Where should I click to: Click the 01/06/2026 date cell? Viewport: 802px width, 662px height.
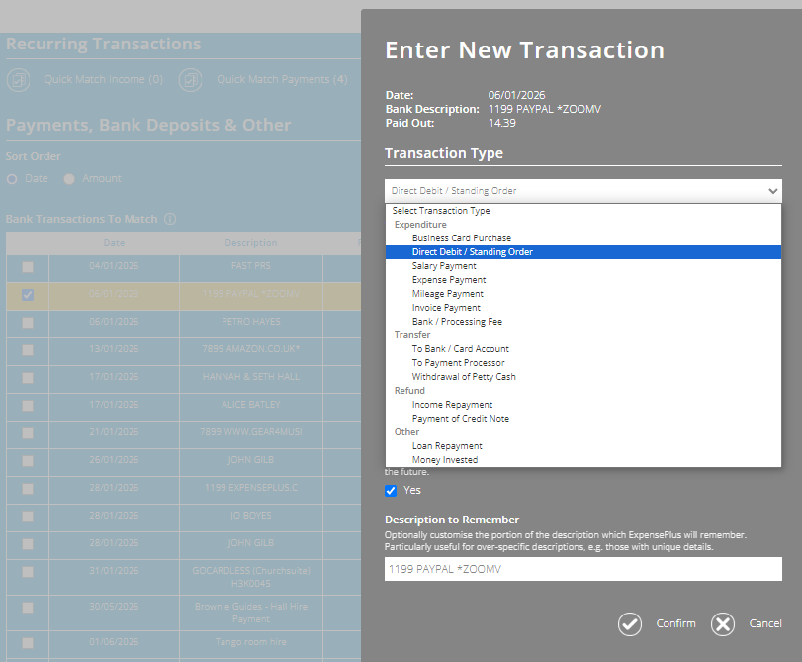[114, 642]
